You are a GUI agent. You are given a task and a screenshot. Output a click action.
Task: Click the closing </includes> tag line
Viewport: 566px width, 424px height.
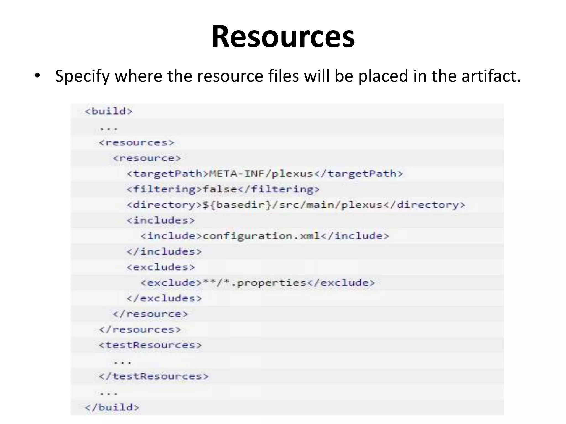point(164,251)
